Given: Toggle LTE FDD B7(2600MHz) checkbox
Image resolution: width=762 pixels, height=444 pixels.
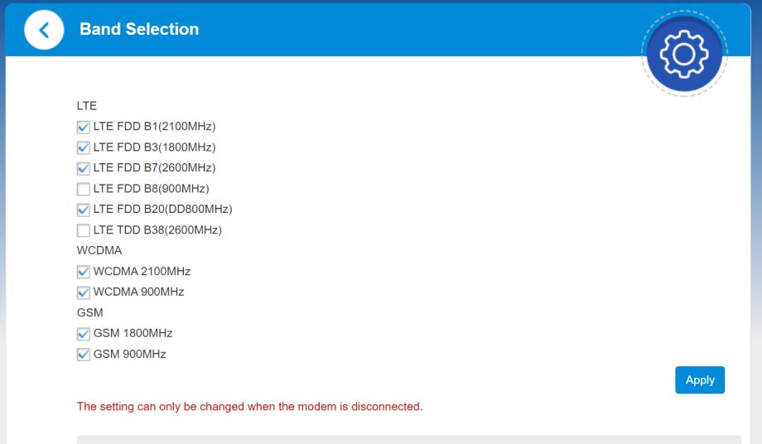Looking at the screenshot, I should point(83,168).
